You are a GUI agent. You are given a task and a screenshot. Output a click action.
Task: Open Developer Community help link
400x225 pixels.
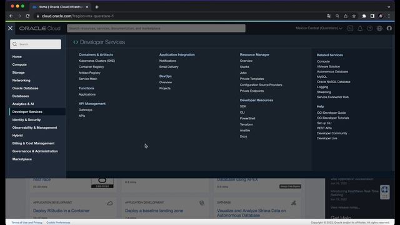(x=332, y=133)
